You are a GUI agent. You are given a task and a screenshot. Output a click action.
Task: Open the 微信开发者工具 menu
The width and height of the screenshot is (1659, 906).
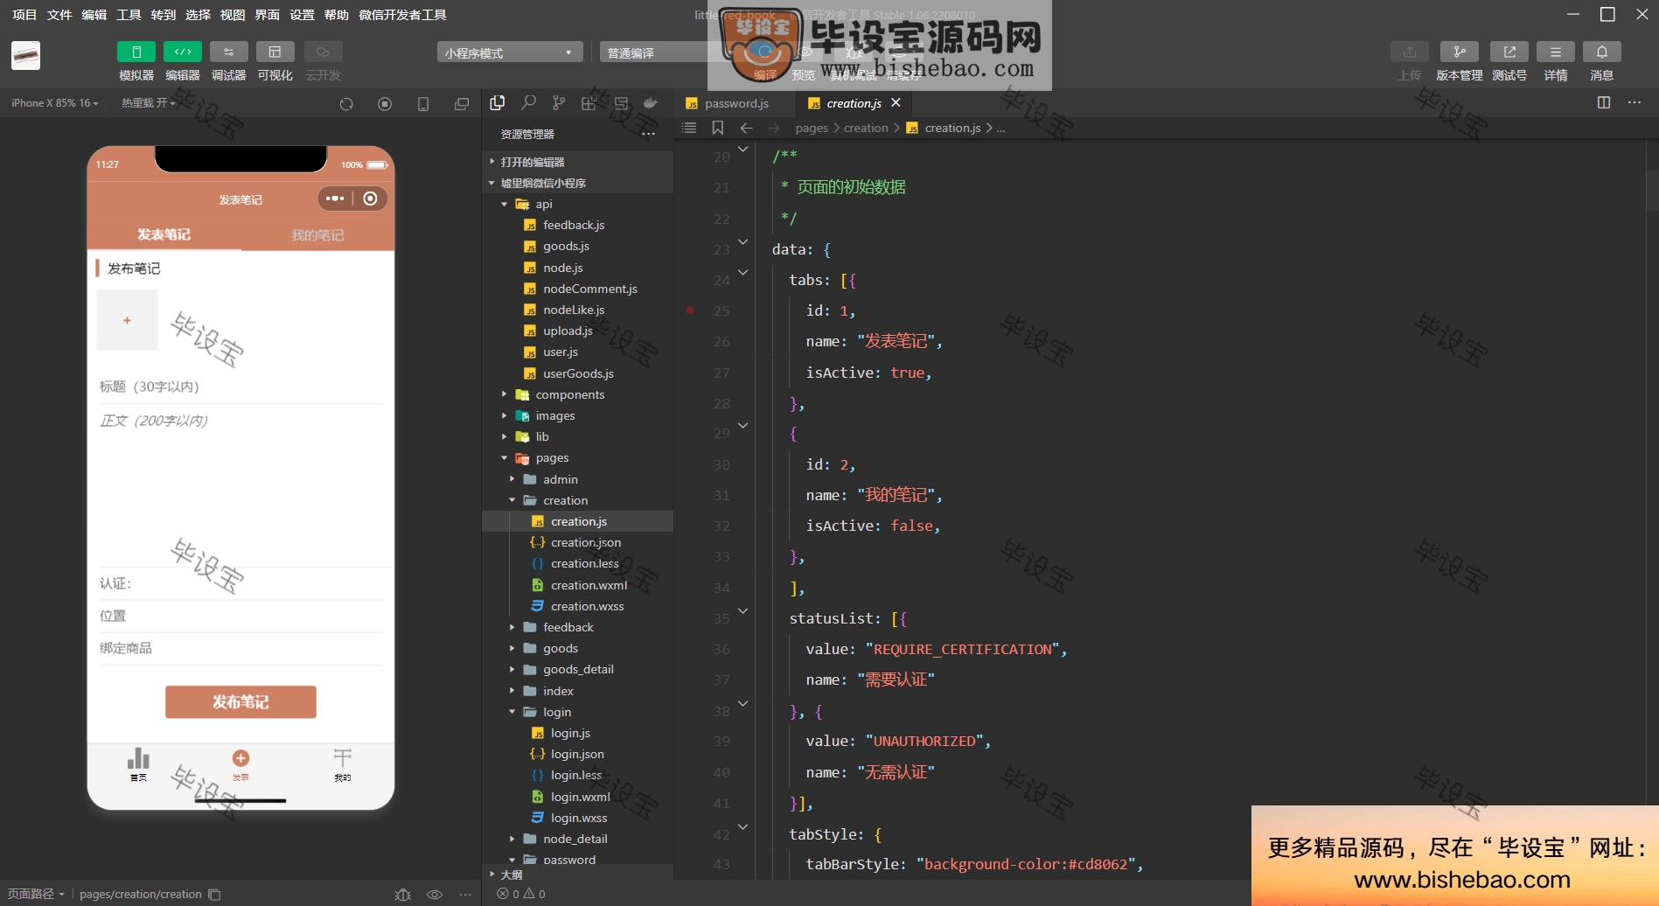(x=402, y=15)
